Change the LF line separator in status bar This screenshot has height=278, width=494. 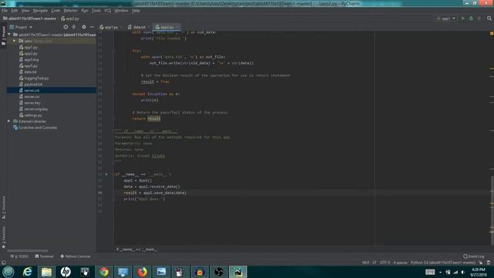coord(374,263)
